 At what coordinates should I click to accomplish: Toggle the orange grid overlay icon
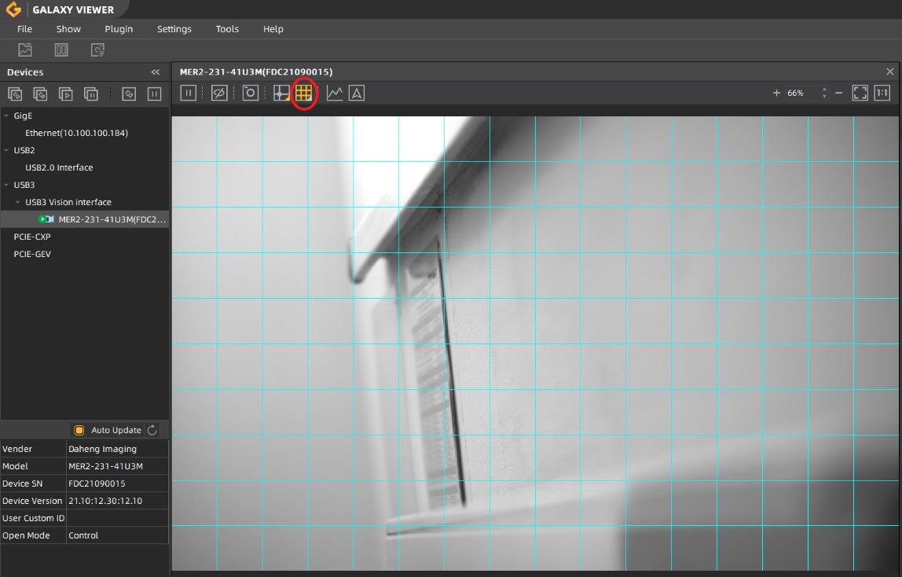click(304, 93)
